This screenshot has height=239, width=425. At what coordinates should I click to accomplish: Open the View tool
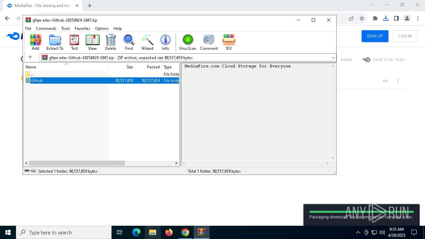pyautogui.click(x=92, y=42)
